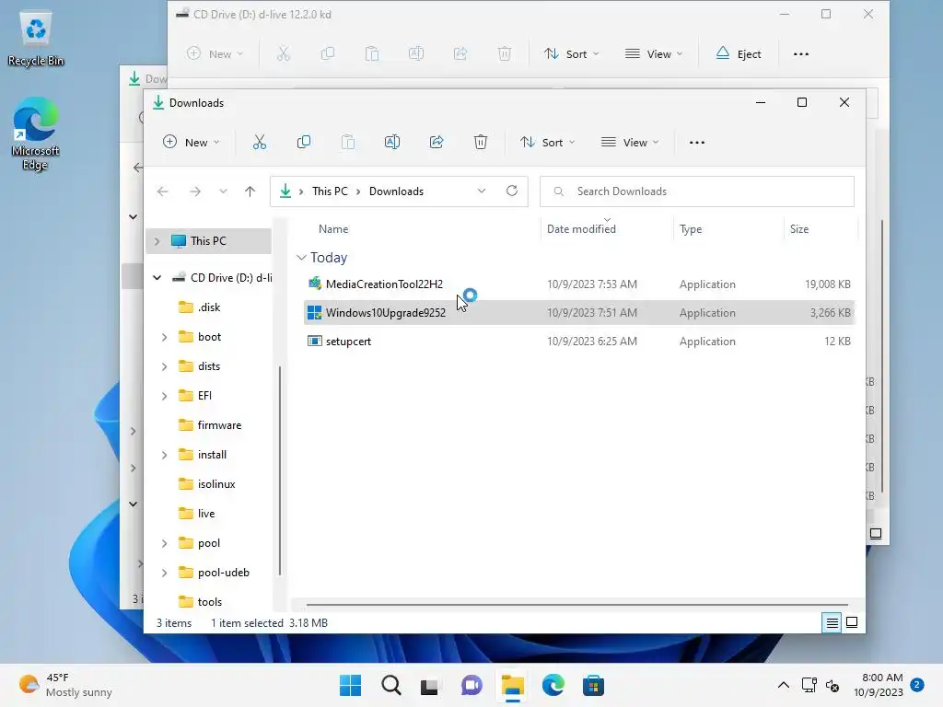This screenshot has height=707, width=943.
Task: Open clock and date in taskbar
Action: point(878,685)
